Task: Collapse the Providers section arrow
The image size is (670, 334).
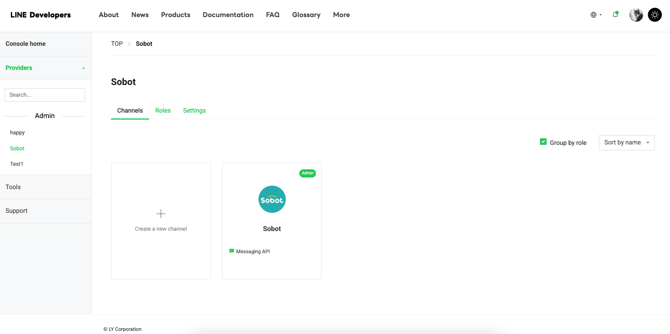Action: click(83, 68)
